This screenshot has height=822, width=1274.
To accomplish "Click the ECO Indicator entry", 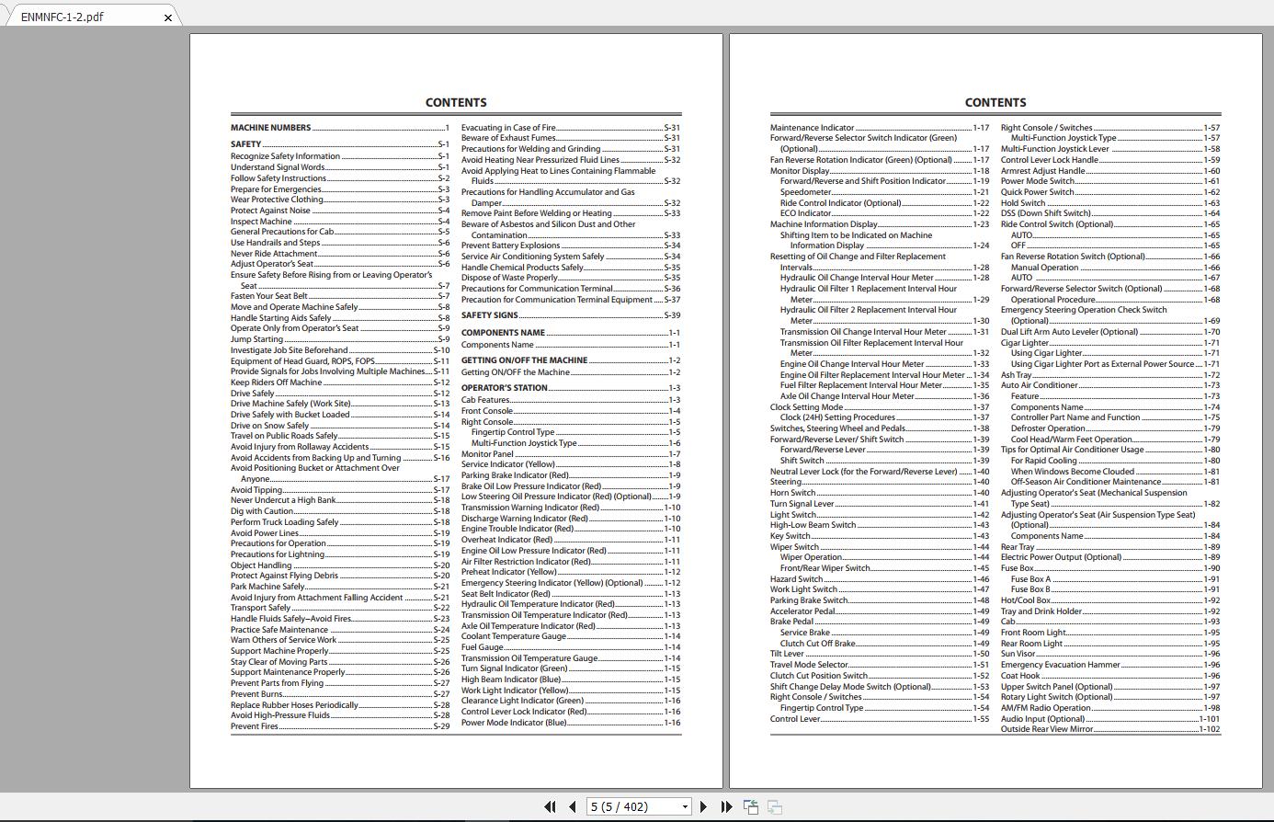I will point(885,213).
